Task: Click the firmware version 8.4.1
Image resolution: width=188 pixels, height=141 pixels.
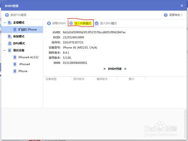Action: tap(66, 53)
